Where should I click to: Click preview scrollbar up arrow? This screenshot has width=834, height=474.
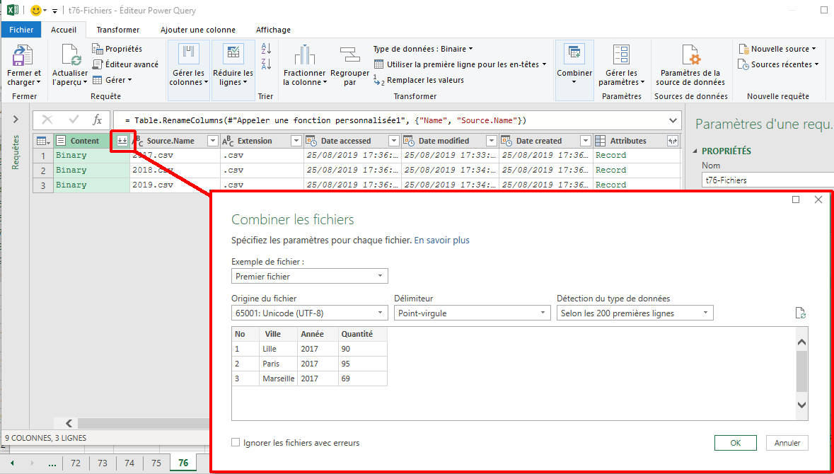pyautogui.click(x=801, y=342)
